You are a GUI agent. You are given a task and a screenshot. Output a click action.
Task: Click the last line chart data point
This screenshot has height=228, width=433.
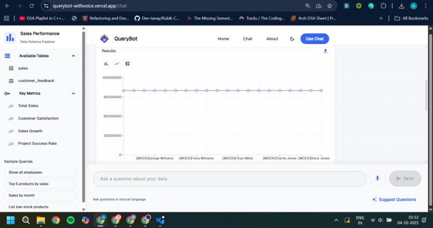(x=321, y=90)
